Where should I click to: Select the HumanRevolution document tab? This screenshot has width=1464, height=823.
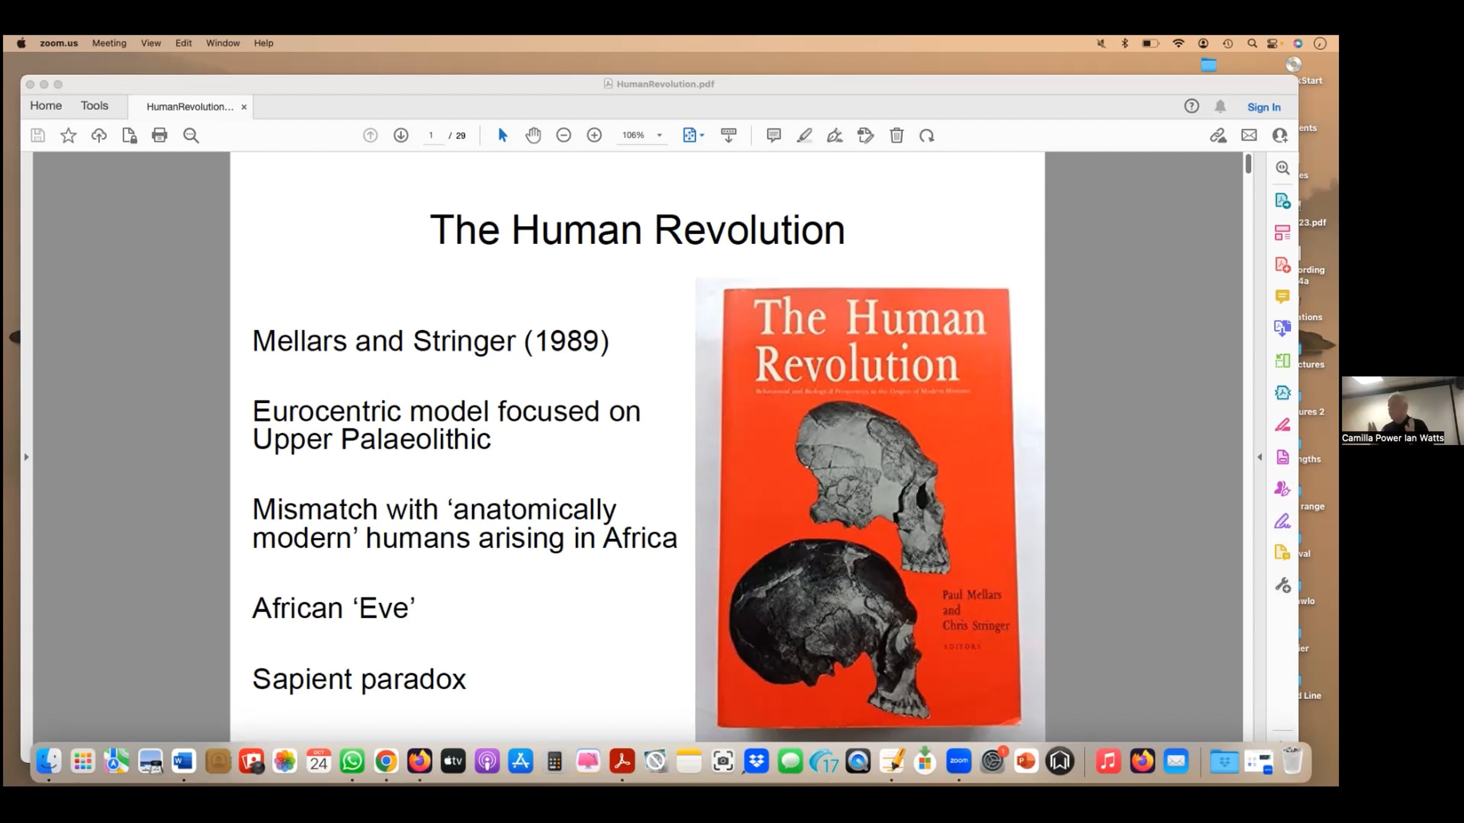pos(190,107)
